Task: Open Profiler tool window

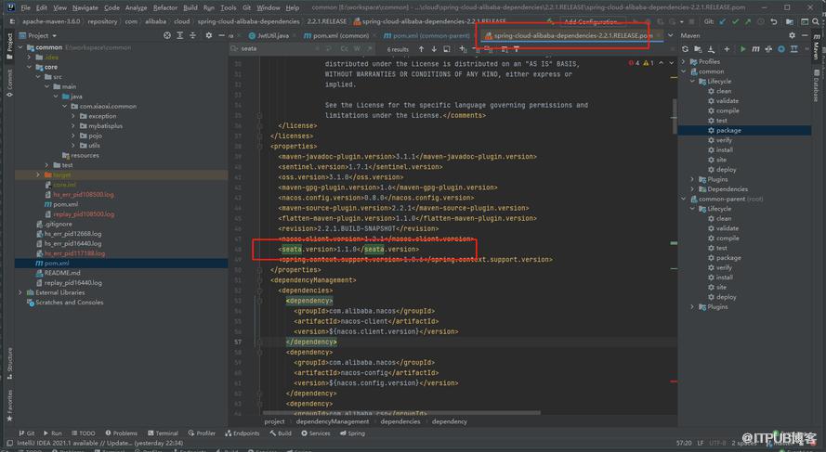Action: 202,433
